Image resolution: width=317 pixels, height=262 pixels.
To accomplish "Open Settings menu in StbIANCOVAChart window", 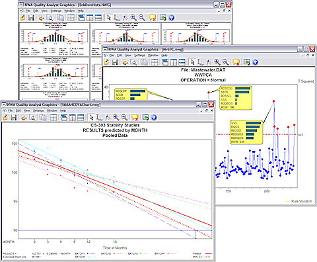I will [38, 110].
